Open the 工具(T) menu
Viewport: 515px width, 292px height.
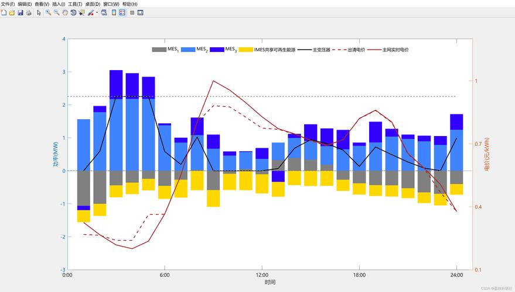(x=75, y=4)
